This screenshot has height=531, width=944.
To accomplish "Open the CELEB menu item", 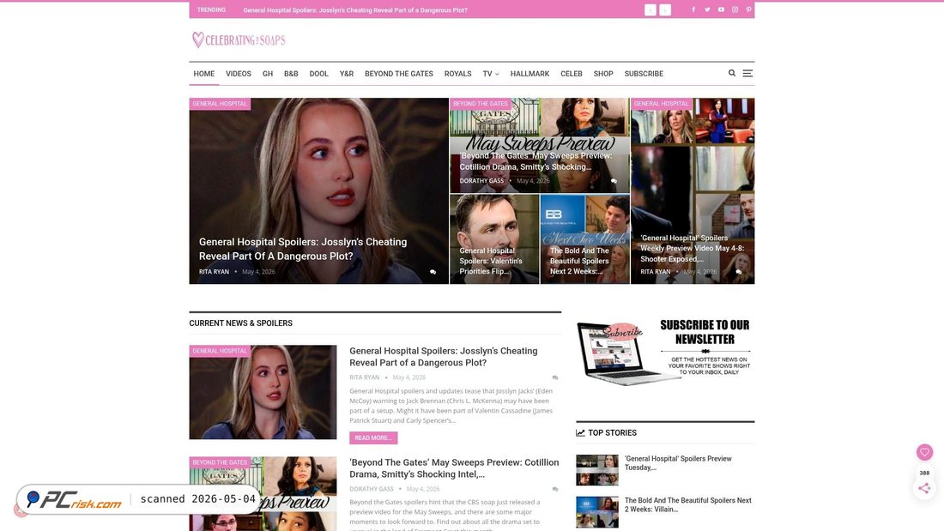I will [x=572, y=74].
